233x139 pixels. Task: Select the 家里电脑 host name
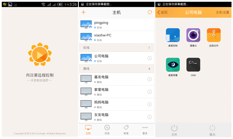click(101, 90)
